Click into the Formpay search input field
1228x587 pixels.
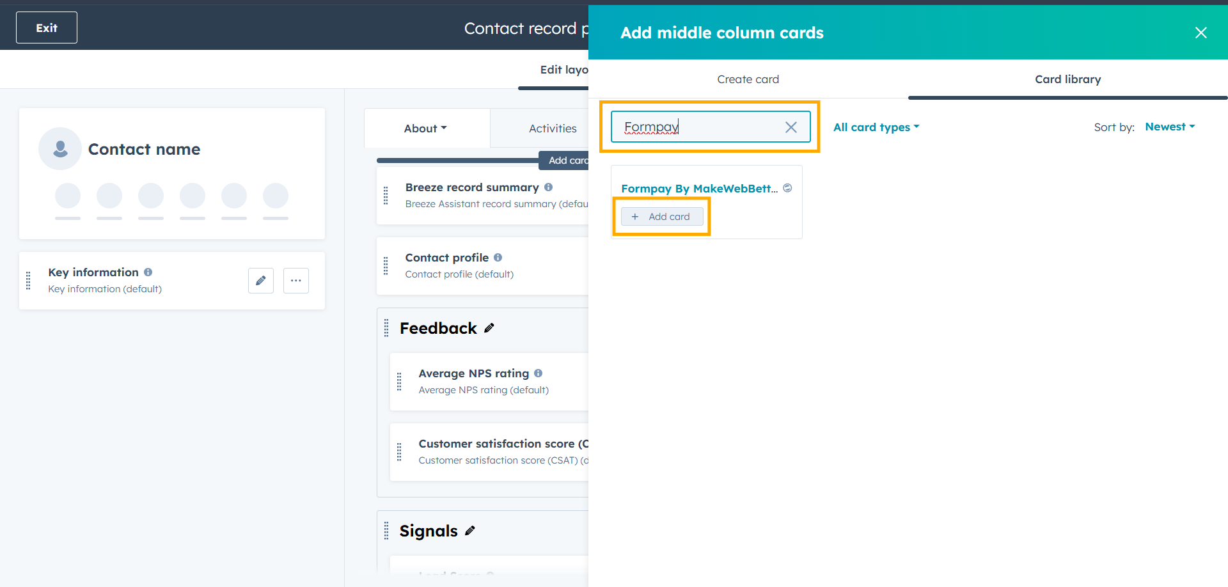[x=700, y=127]
